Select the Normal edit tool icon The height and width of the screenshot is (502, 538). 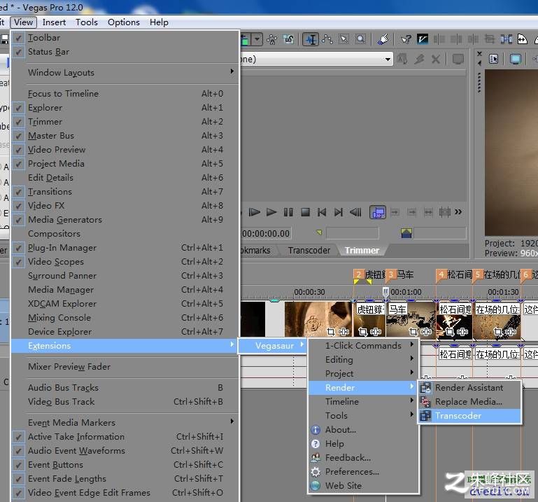311,40
